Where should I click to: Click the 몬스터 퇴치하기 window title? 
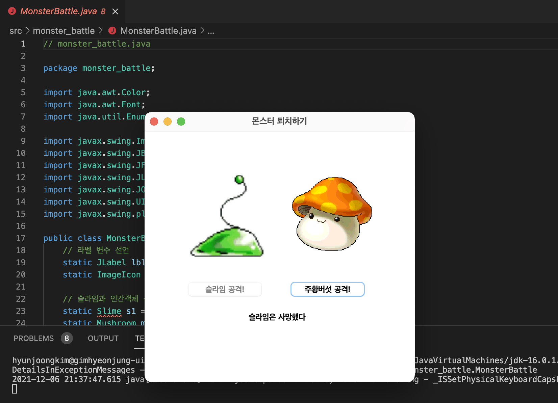pos(279,121)
